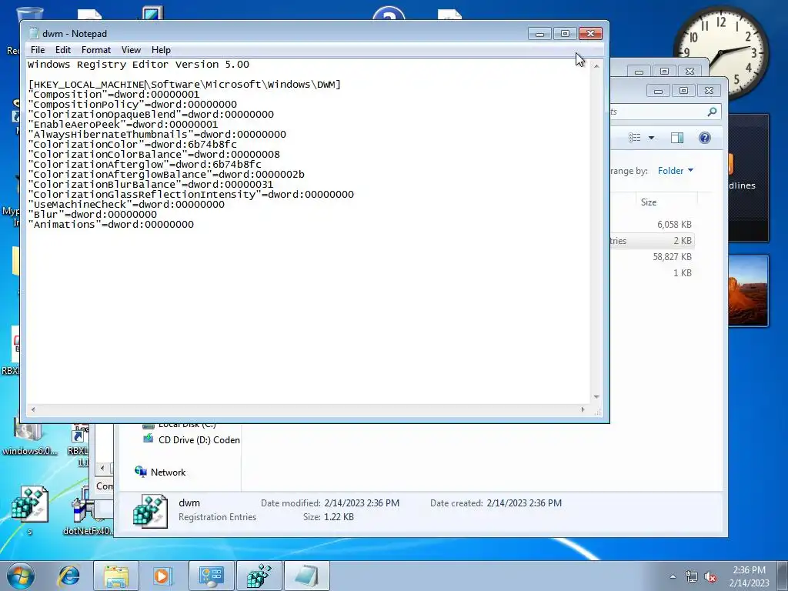Click the dwm registry file icon in details pane
The image size is (788, 591).
point(150,511)
